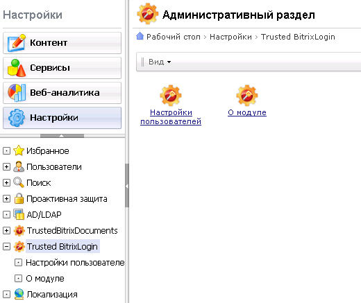Open the Вид dropdown menu
The image size is (361, 303).
point(160,62)
